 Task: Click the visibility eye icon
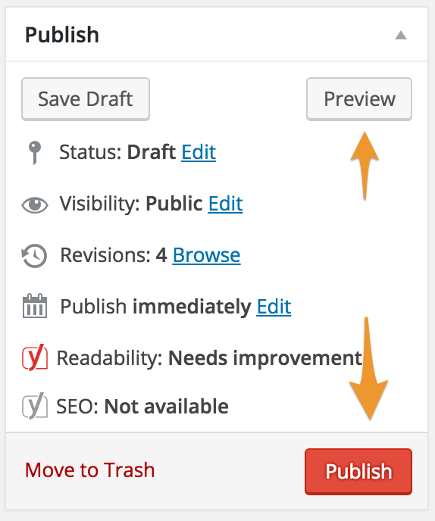[x=35, y=204]
